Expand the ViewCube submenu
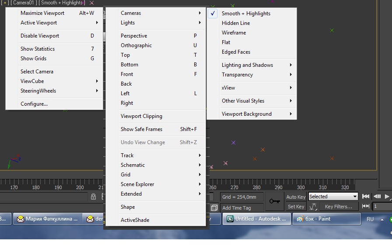 coord(54,81)
